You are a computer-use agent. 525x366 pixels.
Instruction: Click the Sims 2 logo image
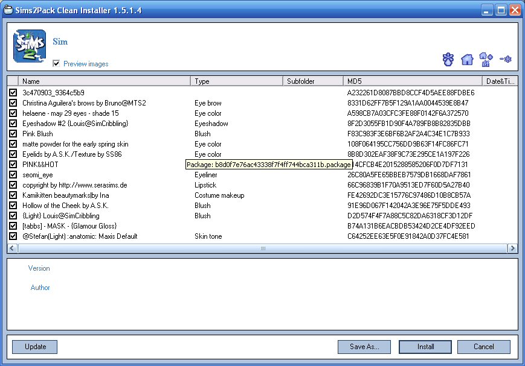point(30,46)
